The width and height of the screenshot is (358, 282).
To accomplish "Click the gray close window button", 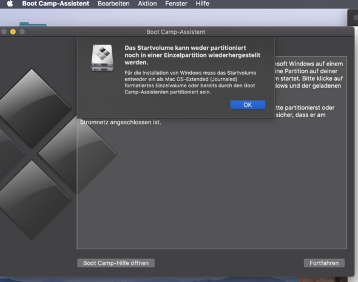I will 4,32.
